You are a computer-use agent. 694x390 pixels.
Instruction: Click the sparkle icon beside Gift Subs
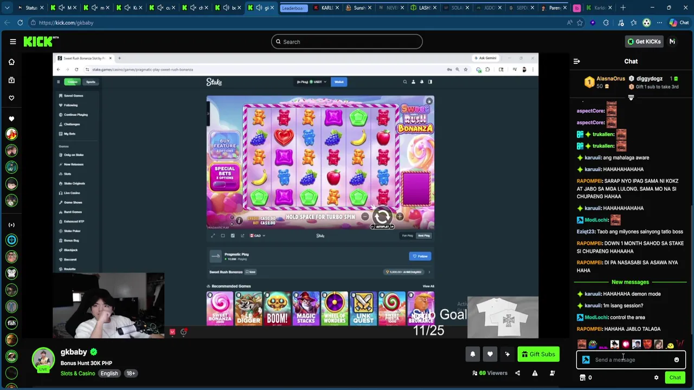coord(507,354)
